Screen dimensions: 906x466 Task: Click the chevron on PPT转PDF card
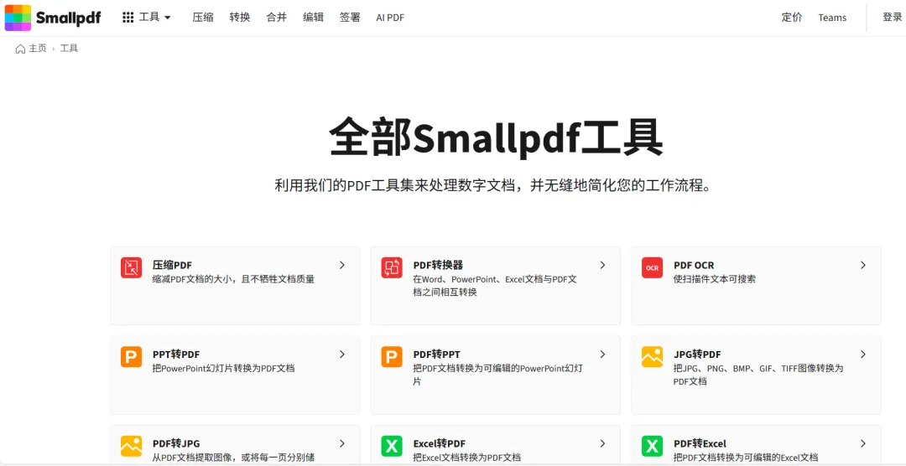pyautogui.click(x=342, y=354)
